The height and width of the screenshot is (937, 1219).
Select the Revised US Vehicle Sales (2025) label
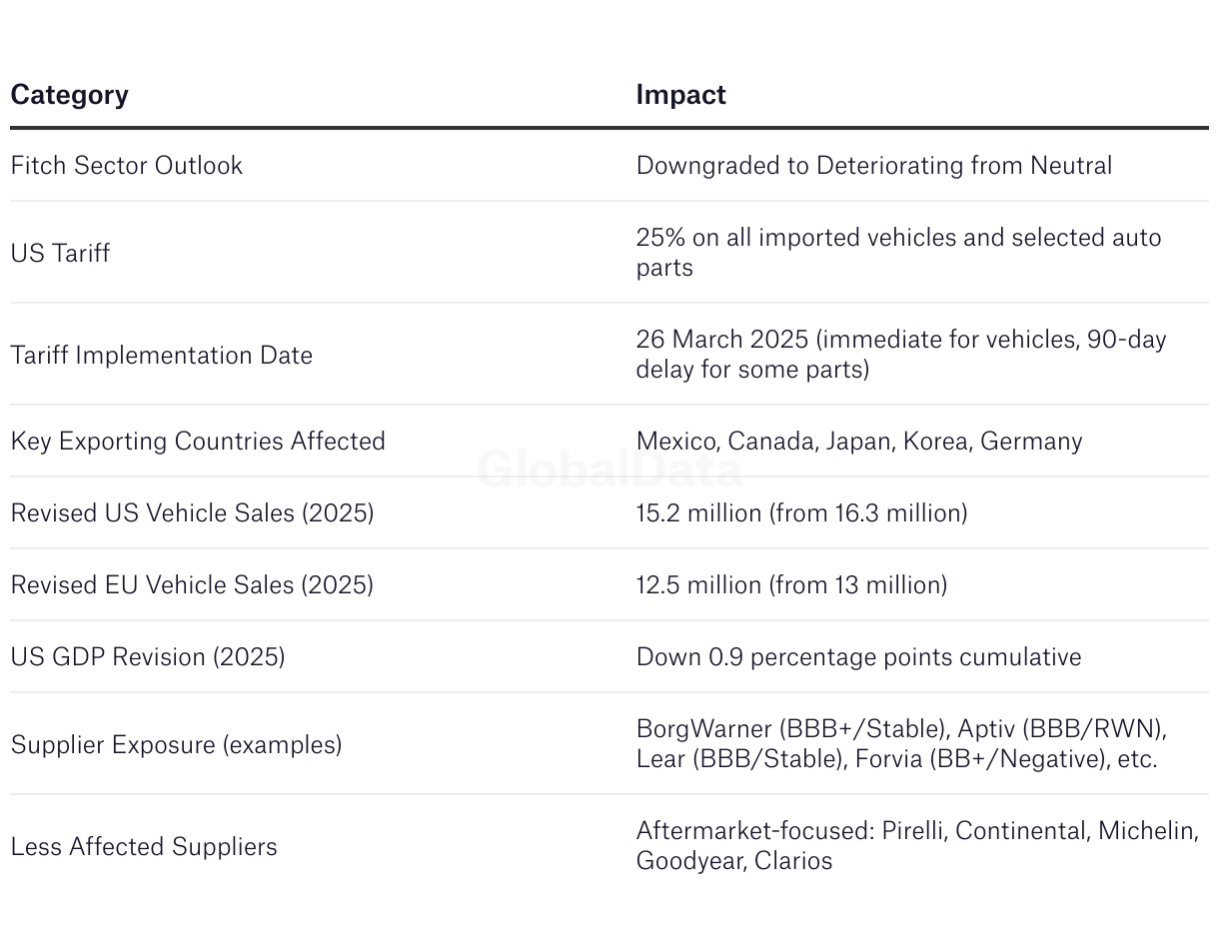pos(192,512)
